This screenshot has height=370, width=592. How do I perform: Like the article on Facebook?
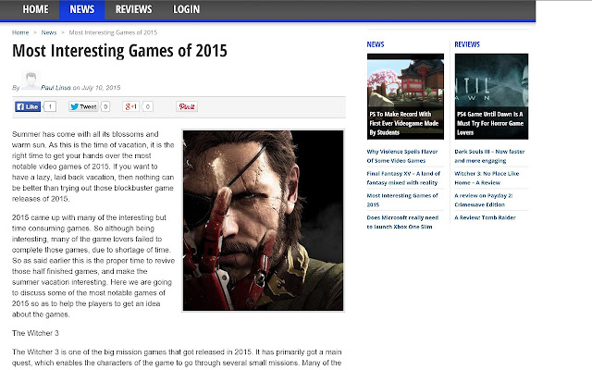[x=28, y=106]
